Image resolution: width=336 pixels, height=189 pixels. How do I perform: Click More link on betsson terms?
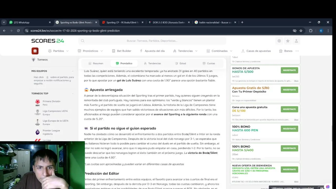tap(296, 120)
